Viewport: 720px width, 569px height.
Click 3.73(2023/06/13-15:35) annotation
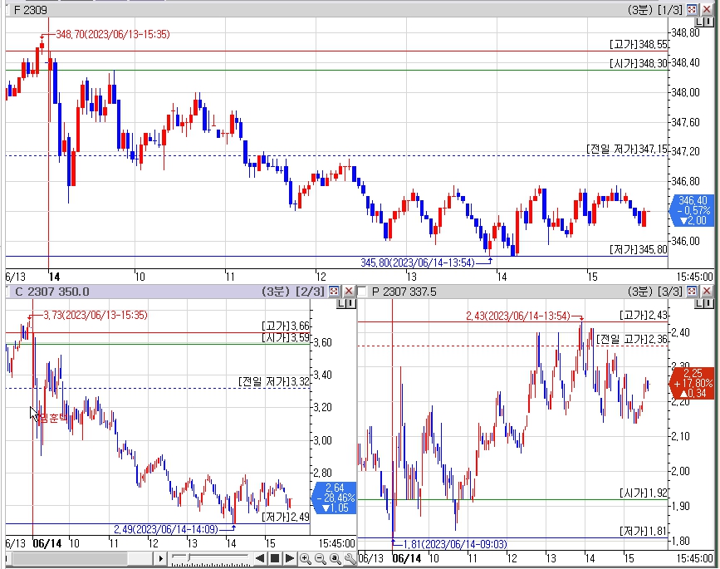[95, 315]
